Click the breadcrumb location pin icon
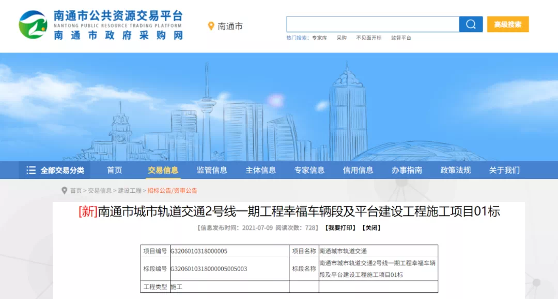Viewport: 558px width, 299px height. point(65,191)
